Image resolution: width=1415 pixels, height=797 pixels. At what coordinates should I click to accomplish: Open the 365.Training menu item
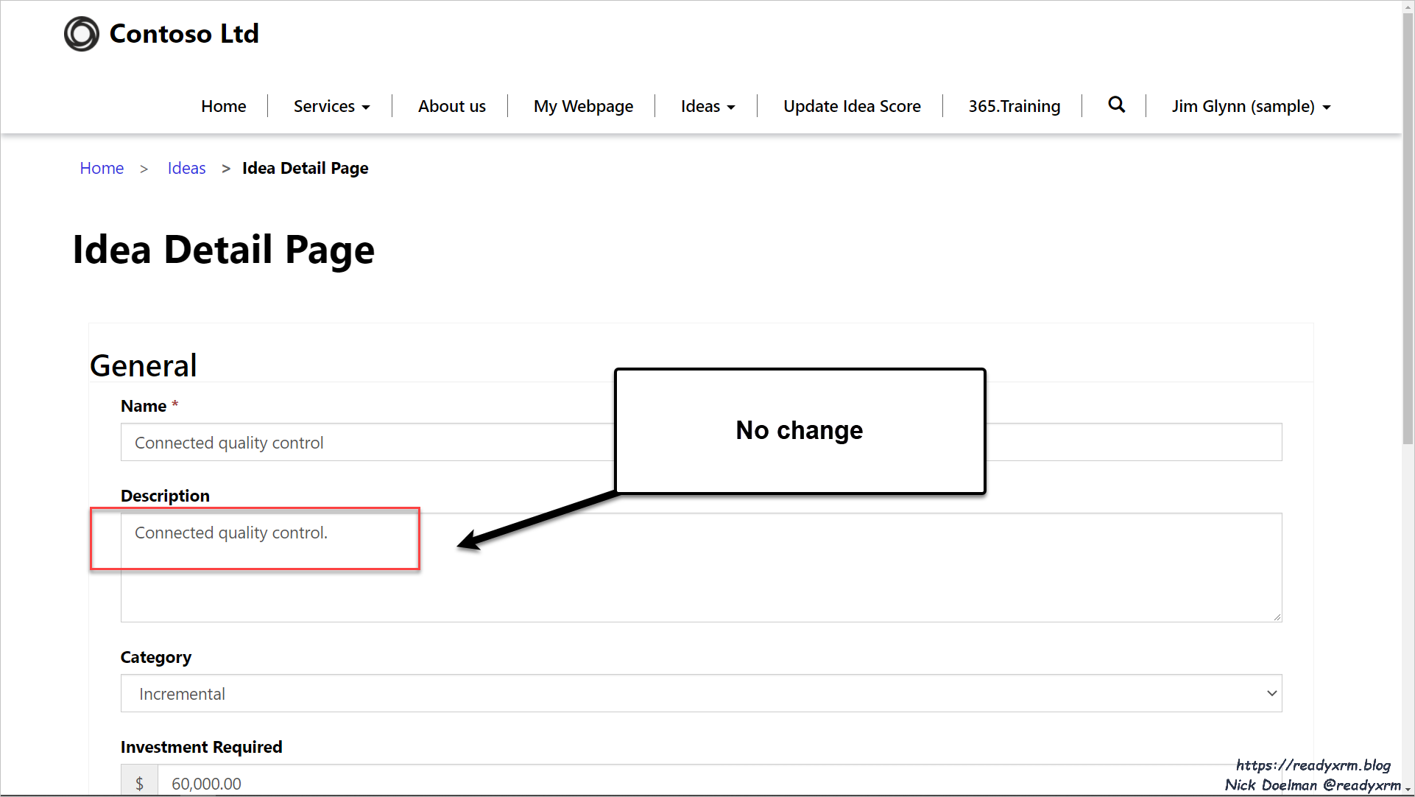click(1014, 106)
